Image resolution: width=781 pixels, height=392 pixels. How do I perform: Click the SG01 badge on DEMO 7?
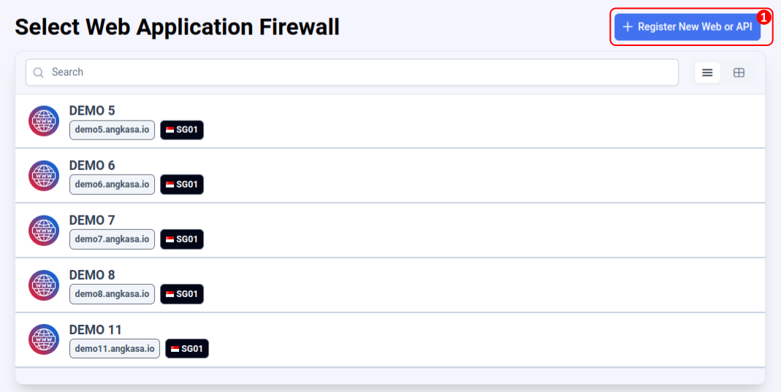pyautogui.click(x=182, y=239)
